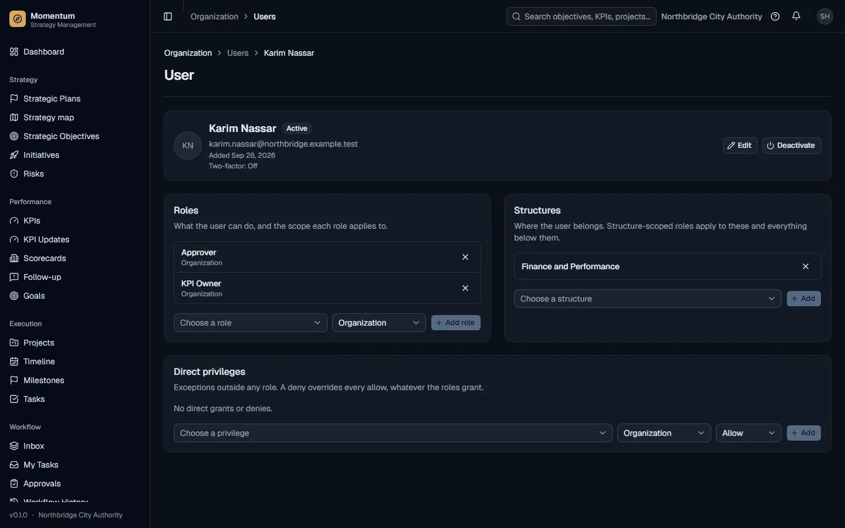Open KPI Updates

75,239
